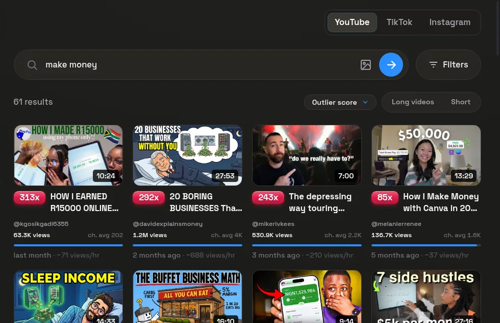Click 'last month · ~71 views/hr' text
The image size is (500, 323).
tap(57, 255)
